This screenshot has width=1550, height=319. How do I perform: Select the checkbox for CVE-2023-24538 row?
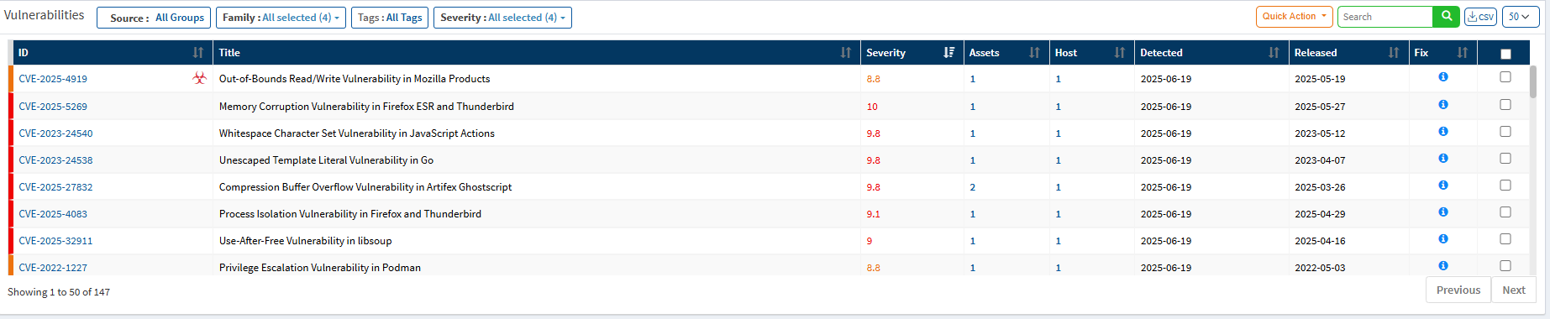click(x=1505, y=158)
